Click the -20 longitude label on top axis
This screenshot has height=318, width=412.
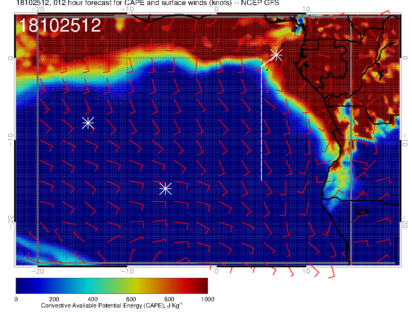click(x=37, y=9)
